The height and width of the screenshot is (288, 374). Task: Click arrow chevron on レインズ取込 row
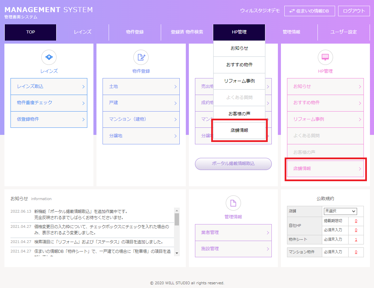click(x=83, y=87)
